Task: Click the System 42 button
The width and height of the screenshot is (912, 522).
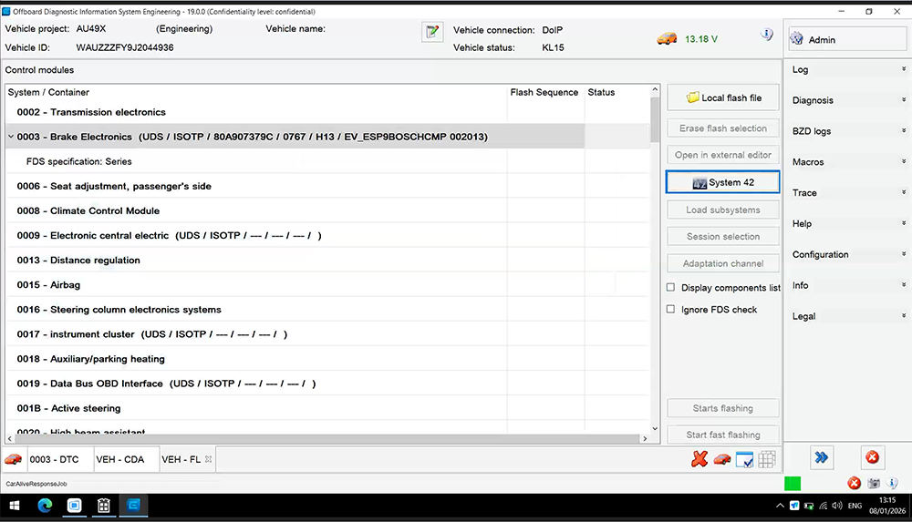Action: 723,182
